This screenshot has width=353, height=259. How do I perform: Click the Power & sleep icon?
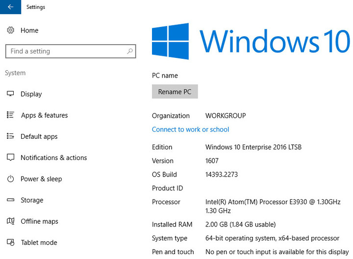point(10,179)
